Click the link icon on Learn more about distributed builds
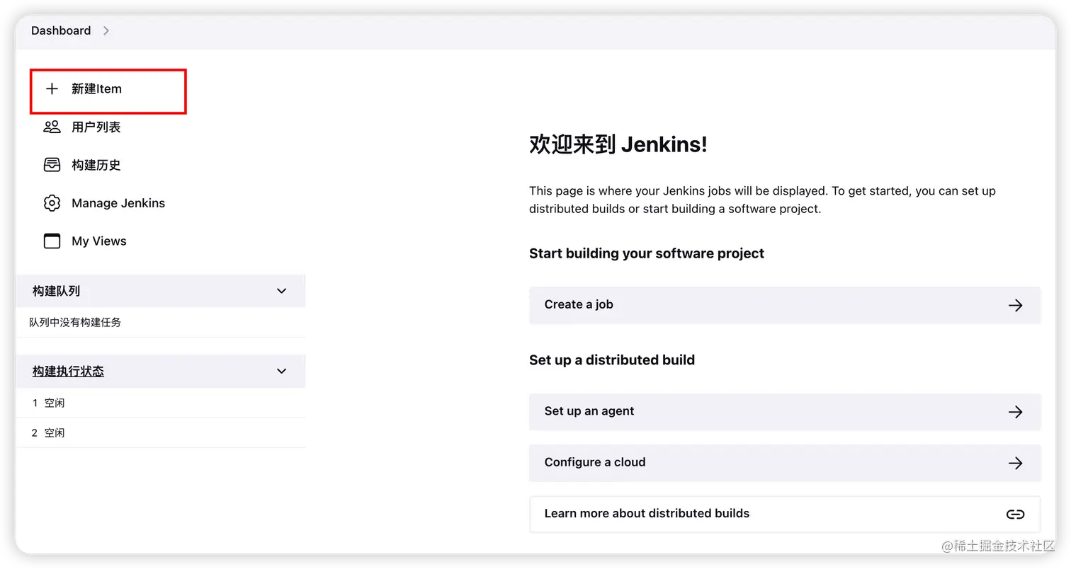Viewport: 1071px width, 569px height. point(1015,515)
